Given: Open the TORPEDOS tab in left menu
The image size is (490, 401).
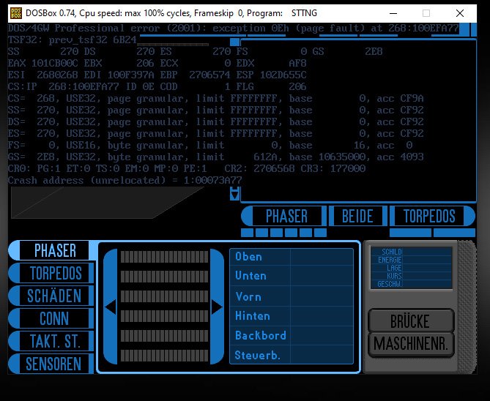Looking at the screenshot, I should 51,273.
